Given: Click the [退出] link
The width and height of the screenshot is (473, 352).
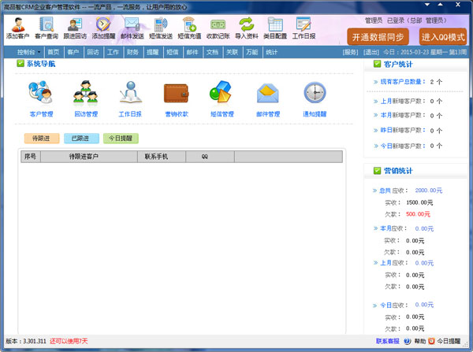Looking at the screenshot, I should point(371,52).
